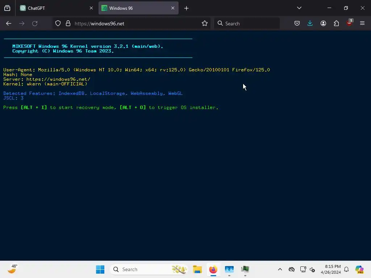Screen dimensions: 371x278
Task: Show hidden system tray icons
Action: (280, 269)
